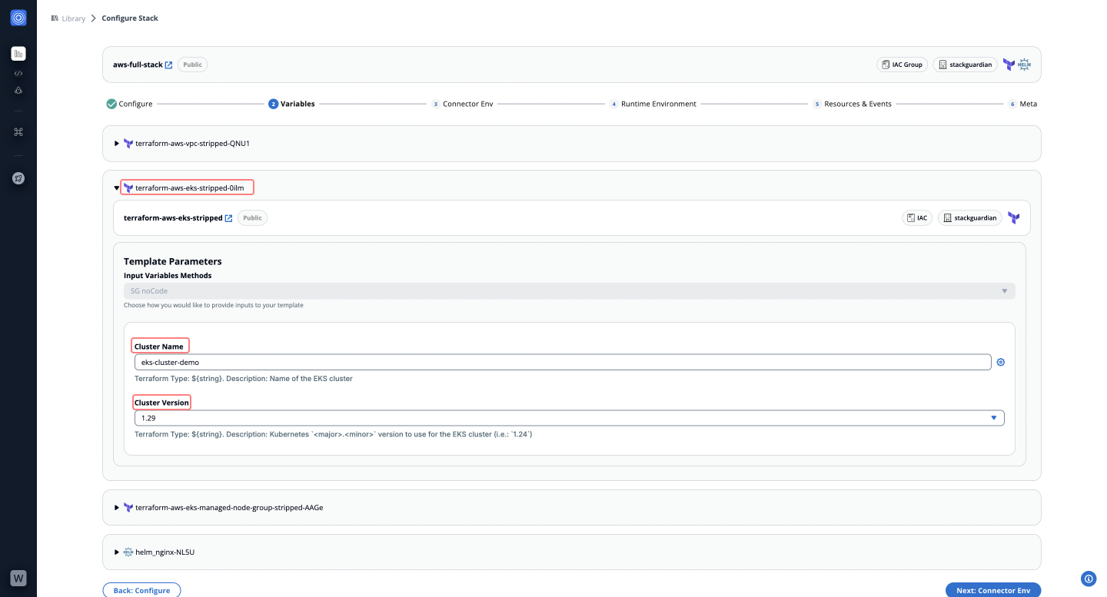This screenshot has height=597, width=1107.
Task: Click the command symbol sidebar icon
Action: 18,132
